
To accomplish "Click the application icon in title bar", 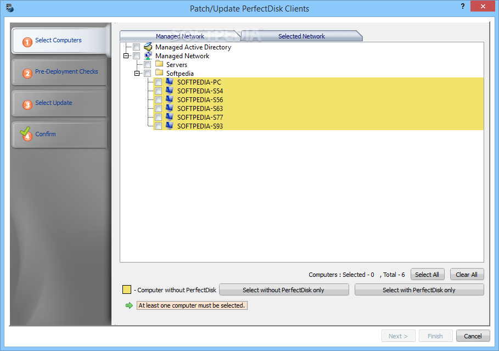I will [x=10, y=8].
